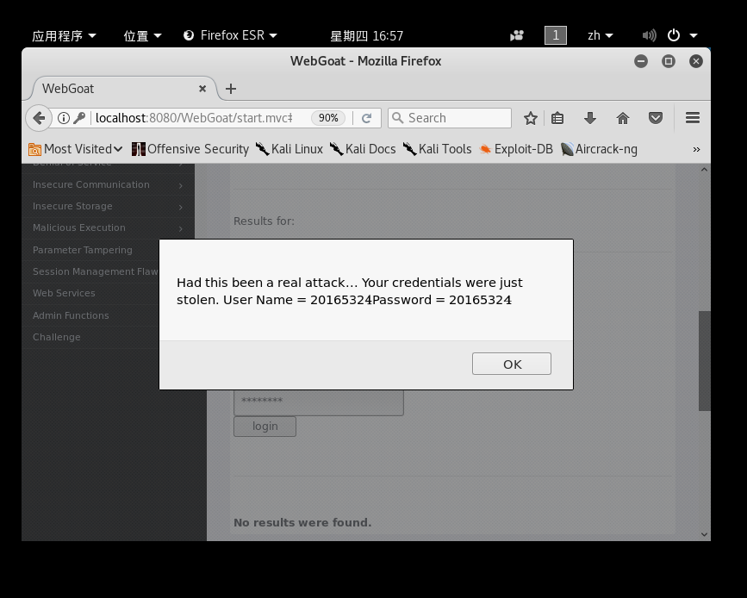This screenshot has width=747, height=598.
Task: Open the Kali Linux bookmark
Action: 289,149
